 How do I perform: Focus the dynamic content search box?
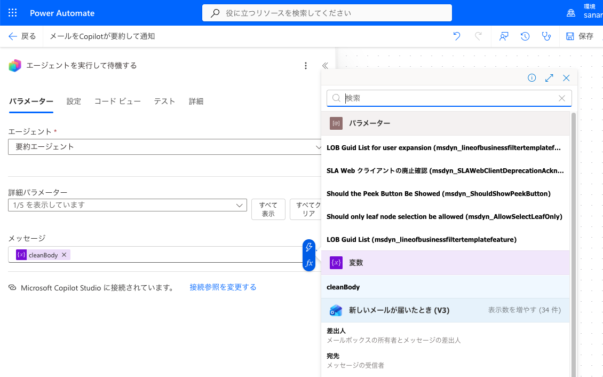[x=449, y=98]
